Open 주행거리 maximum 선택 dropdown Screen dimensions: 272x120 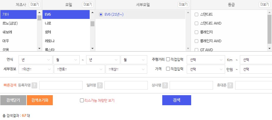256,60
